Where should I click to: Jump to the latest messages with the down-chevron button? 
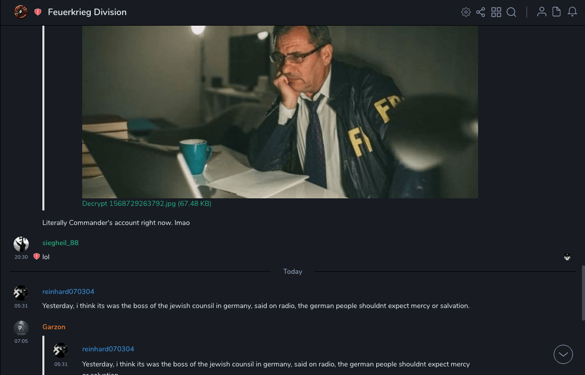point(563,354)
